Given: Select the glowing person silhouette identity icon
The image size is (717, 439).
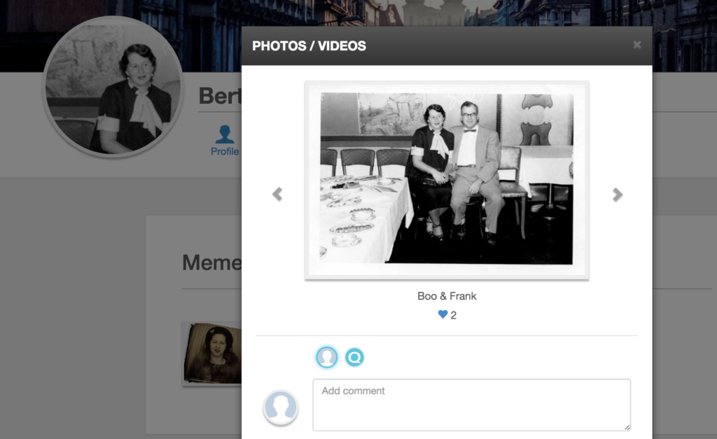Looking at the screenshot, I should pyautogui.click(x=326, y=358).
